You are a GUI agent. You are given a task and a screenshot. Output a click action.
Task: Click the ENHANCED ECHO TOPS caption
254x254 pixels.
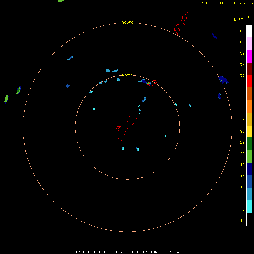(128, 252)
